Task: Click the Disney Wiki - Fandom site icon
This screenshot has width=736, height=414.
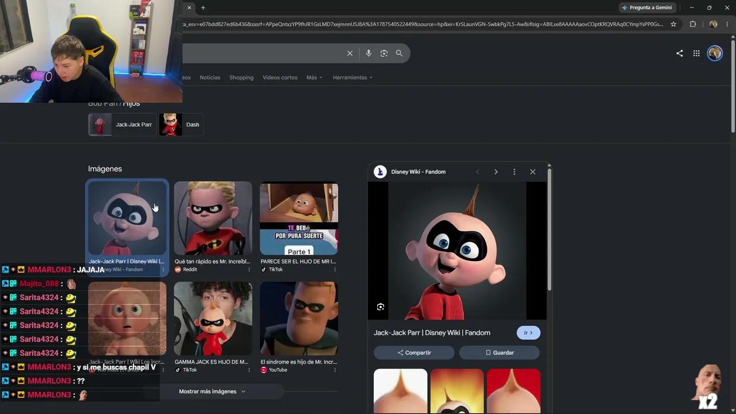Action: [x=380, y=172]
